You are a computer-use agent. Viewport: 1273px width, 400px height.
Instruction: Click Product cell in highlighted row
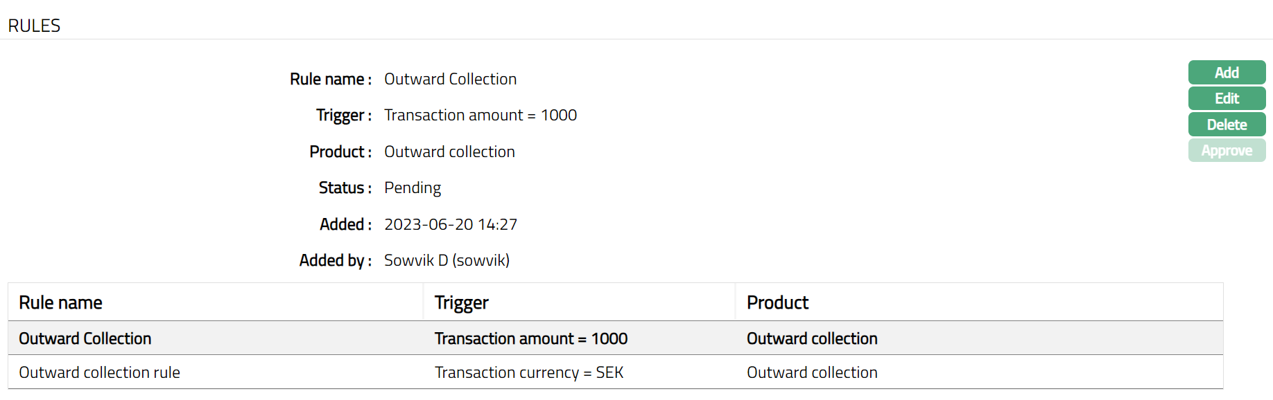pyautogui.click(x=812, y=338)
